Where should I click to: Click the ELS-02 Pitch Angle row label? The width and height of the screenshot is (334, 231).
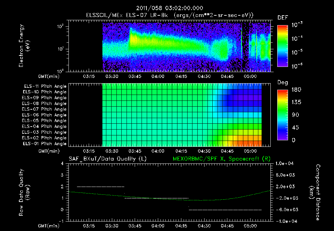[x=44, y=138]
